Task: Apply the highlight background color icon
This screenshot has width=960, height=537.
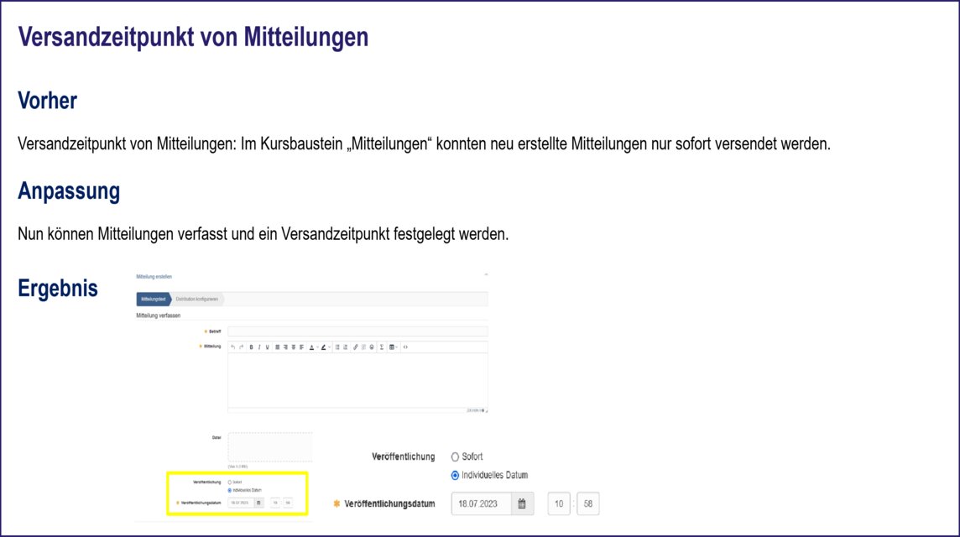Action: pyautogui.click(x=323, y=347)
